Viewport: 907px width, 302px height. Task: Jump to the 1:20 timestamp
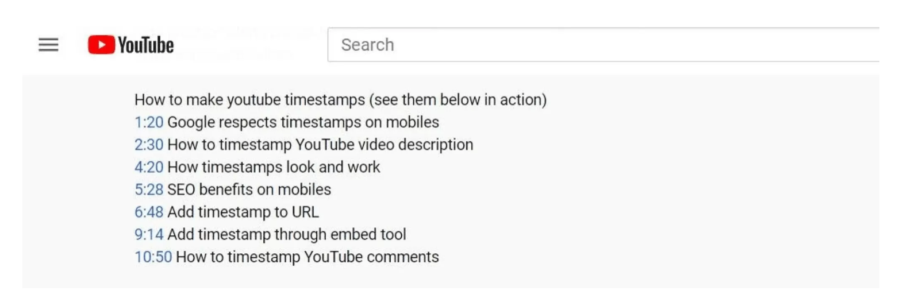tap(149, 122)
